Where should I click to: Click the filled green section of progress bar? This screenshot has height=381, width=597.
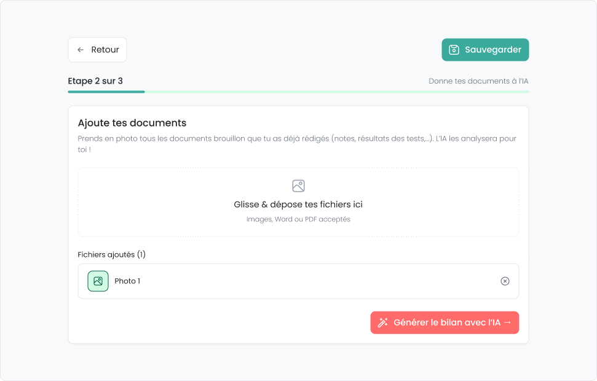tap(106, 92)
